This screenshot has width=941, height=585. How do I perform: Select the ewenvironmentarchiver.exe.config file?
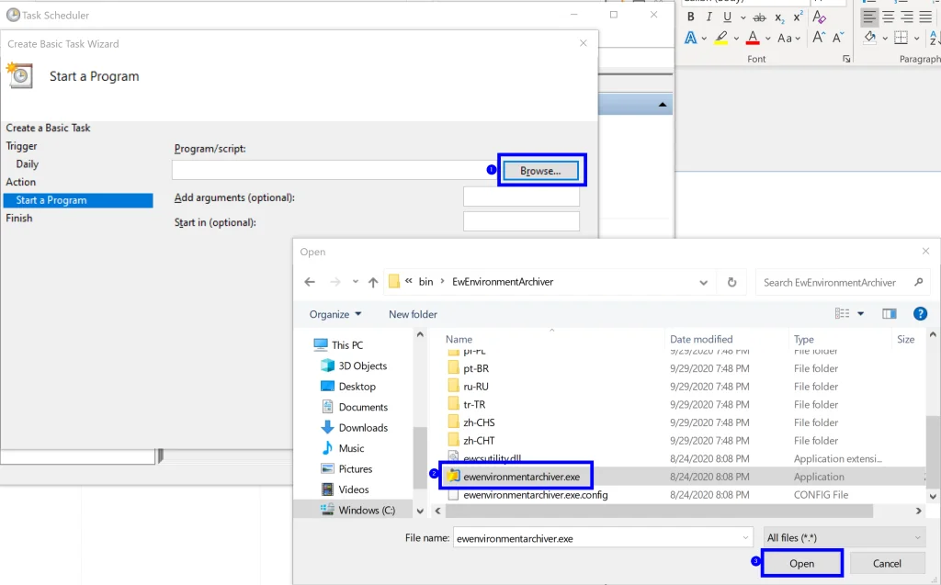pos(536,495)
